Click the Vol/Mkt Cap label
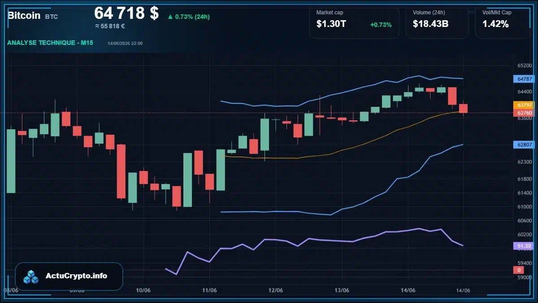Image resolution: width=538 pixels, height=303 pixels. 497,13
